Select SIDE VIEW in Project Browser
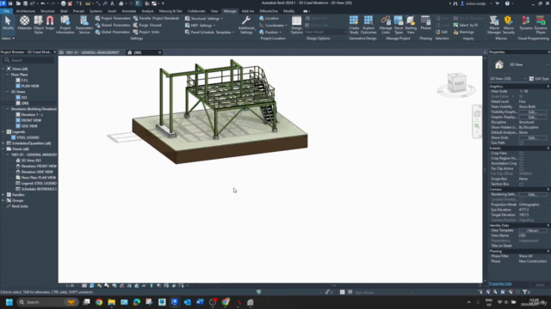 tap(29, 126)
